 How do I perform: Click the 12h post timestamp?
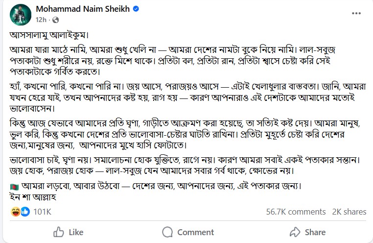[x=40, y=20]
